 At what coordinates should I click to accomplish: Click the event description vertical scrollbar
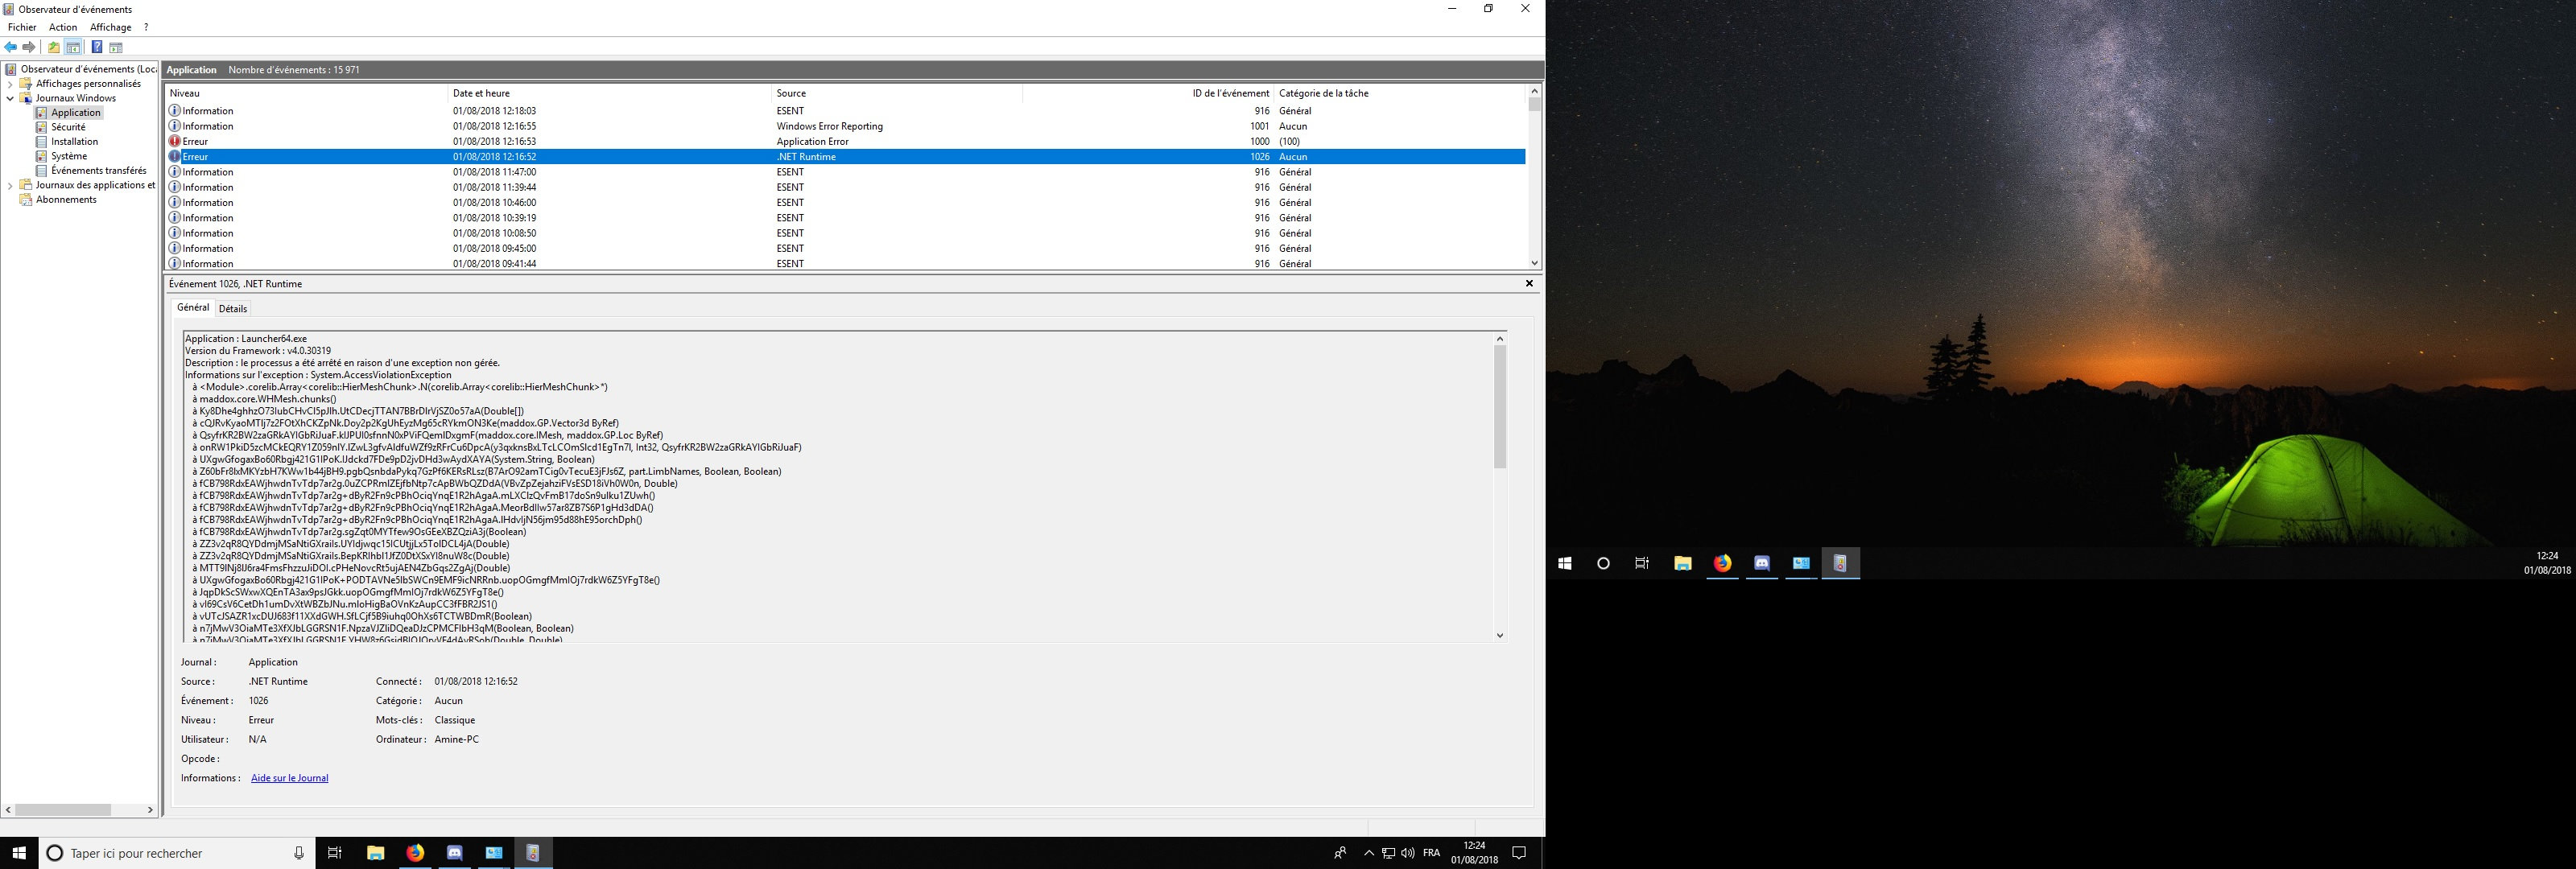(x=1499, y=407)
